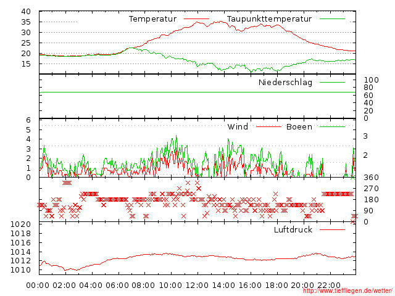This screenshot has height=296, width=395.
Task: Click the 1020 pressure axis value
Action: [x=20, y=224]
